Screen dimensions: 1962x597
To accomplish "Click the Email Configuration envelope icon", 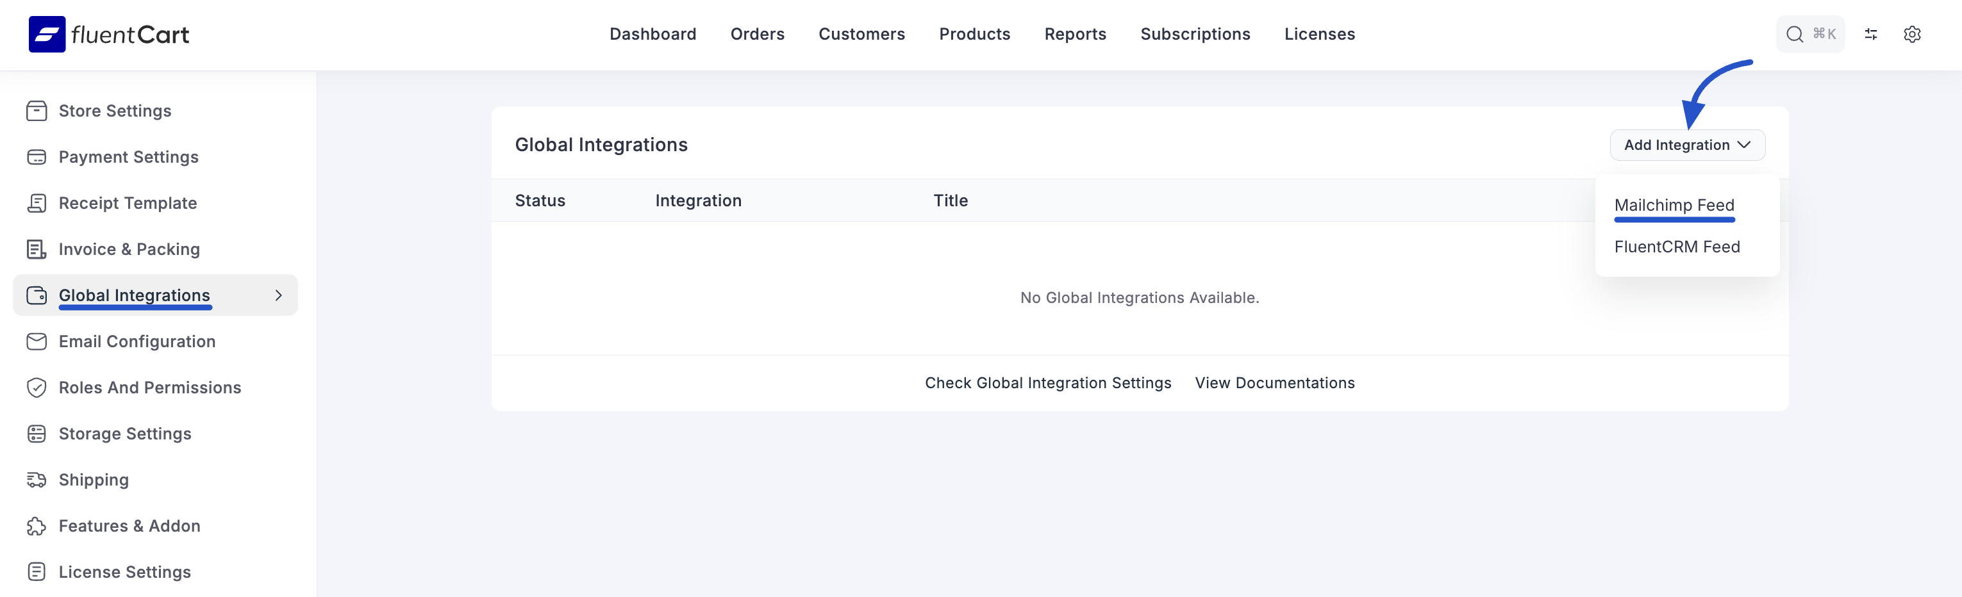I will 37,341.
